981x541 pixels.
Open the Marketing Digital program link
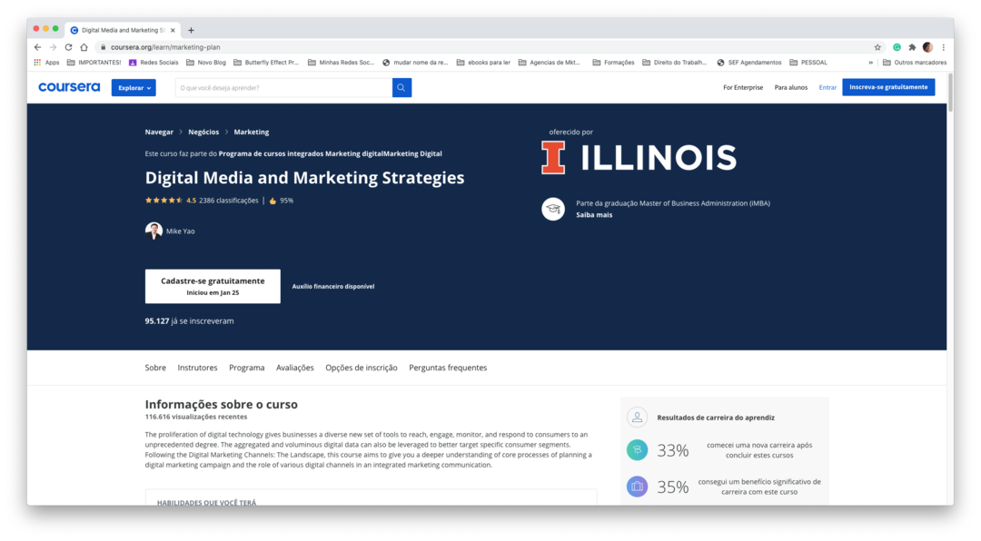click(331, 153)
